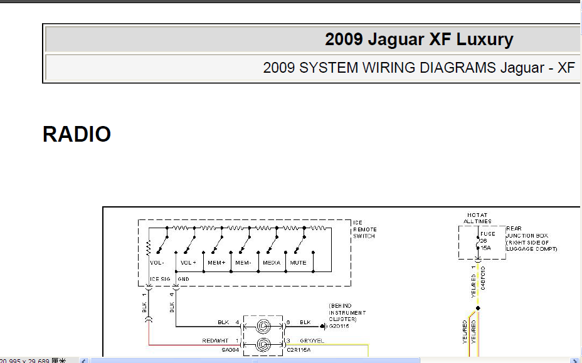
Task: Click the 'MEM-' switch label
Action: [x=243, y=263]
